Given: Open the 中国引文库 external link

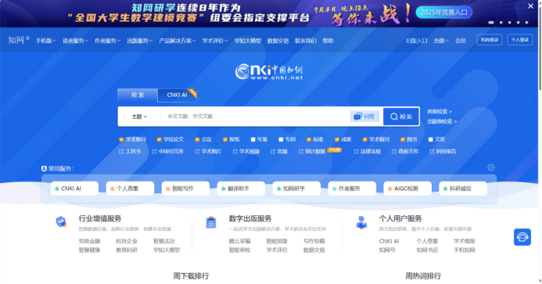Looking at the screenshot, I should pyautogui.click(x=168, y=151).
